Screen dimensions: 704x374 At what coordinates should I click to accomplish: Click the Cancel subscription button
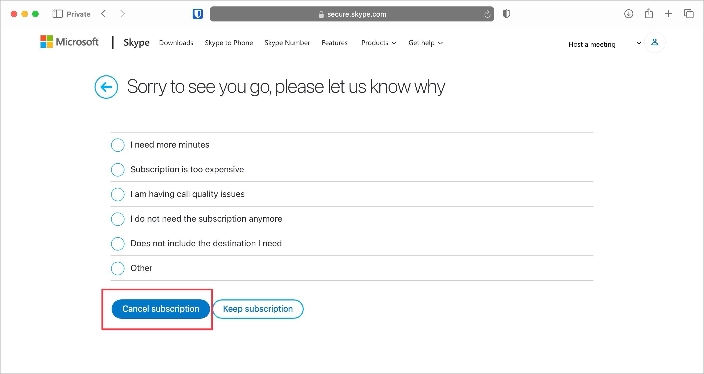161,309
